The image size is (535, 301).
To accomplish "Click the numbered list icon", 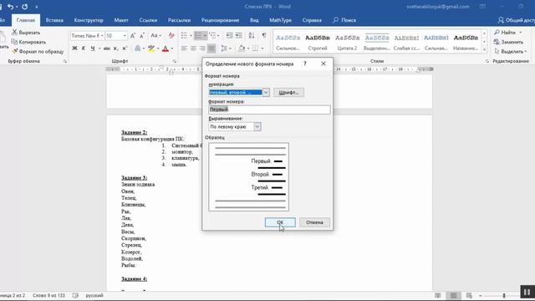I will tap(198, 35).
